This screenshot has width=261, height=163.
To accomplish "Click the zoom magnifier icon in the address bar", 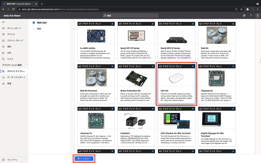I will pos(236,9).
